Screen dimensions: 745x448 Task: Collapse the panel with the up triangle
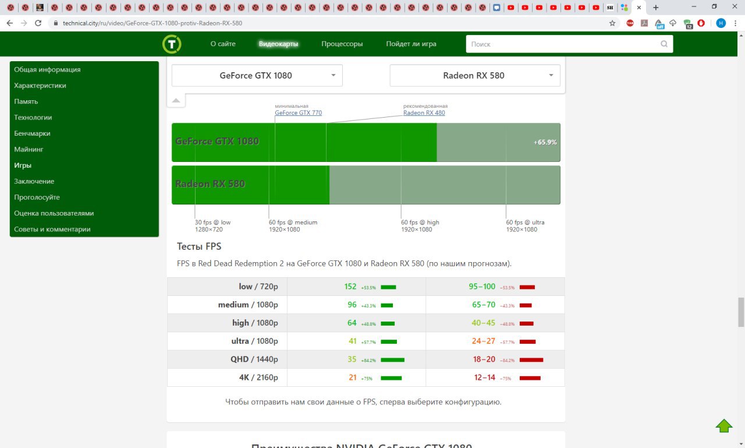pyautogui.click(x=176, y=101)
